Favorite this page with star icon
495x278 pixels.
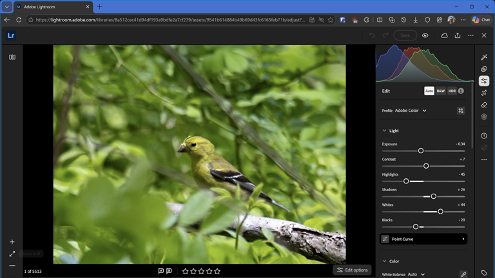point(331,20)
